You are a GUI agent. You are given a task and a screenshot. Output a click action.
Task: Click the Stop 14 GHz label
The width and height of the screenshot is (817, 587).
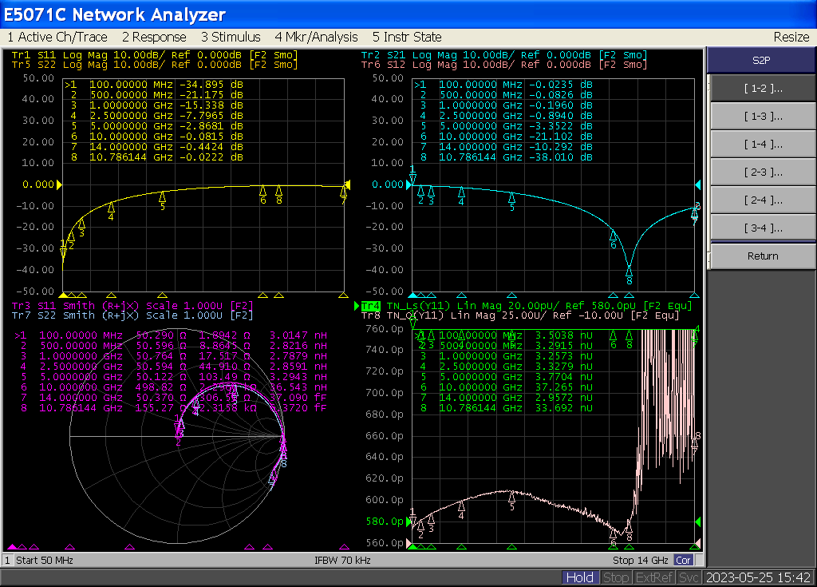[x=641, y=561]
